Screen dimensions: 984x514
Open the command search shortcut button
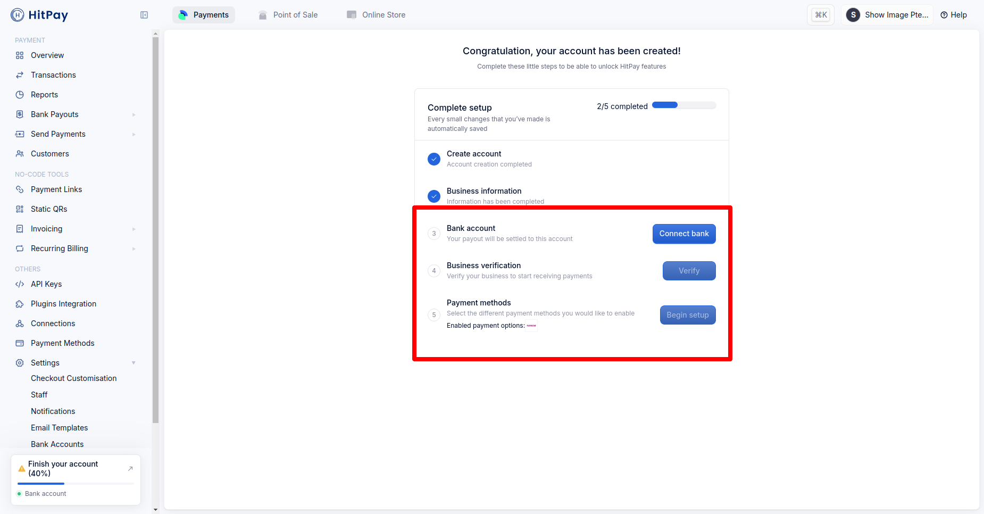[x=821, y=15]
